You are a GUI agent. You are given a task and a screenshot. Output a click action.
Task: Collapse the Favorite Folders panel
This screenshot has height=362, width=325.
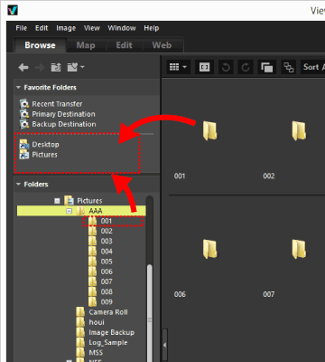18,88
